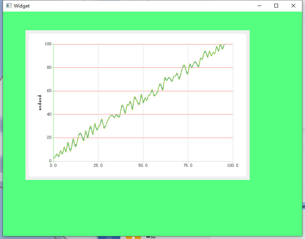Click the y-axis label 40
The height and width of the screenshot is (239, 305).
pos(49,114)
